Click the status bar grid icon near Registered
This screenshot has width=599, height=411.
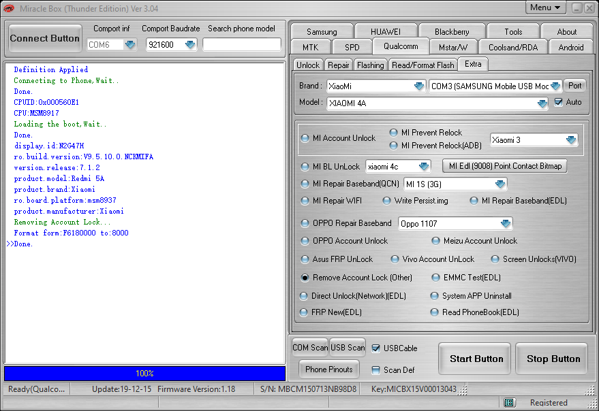508,402
